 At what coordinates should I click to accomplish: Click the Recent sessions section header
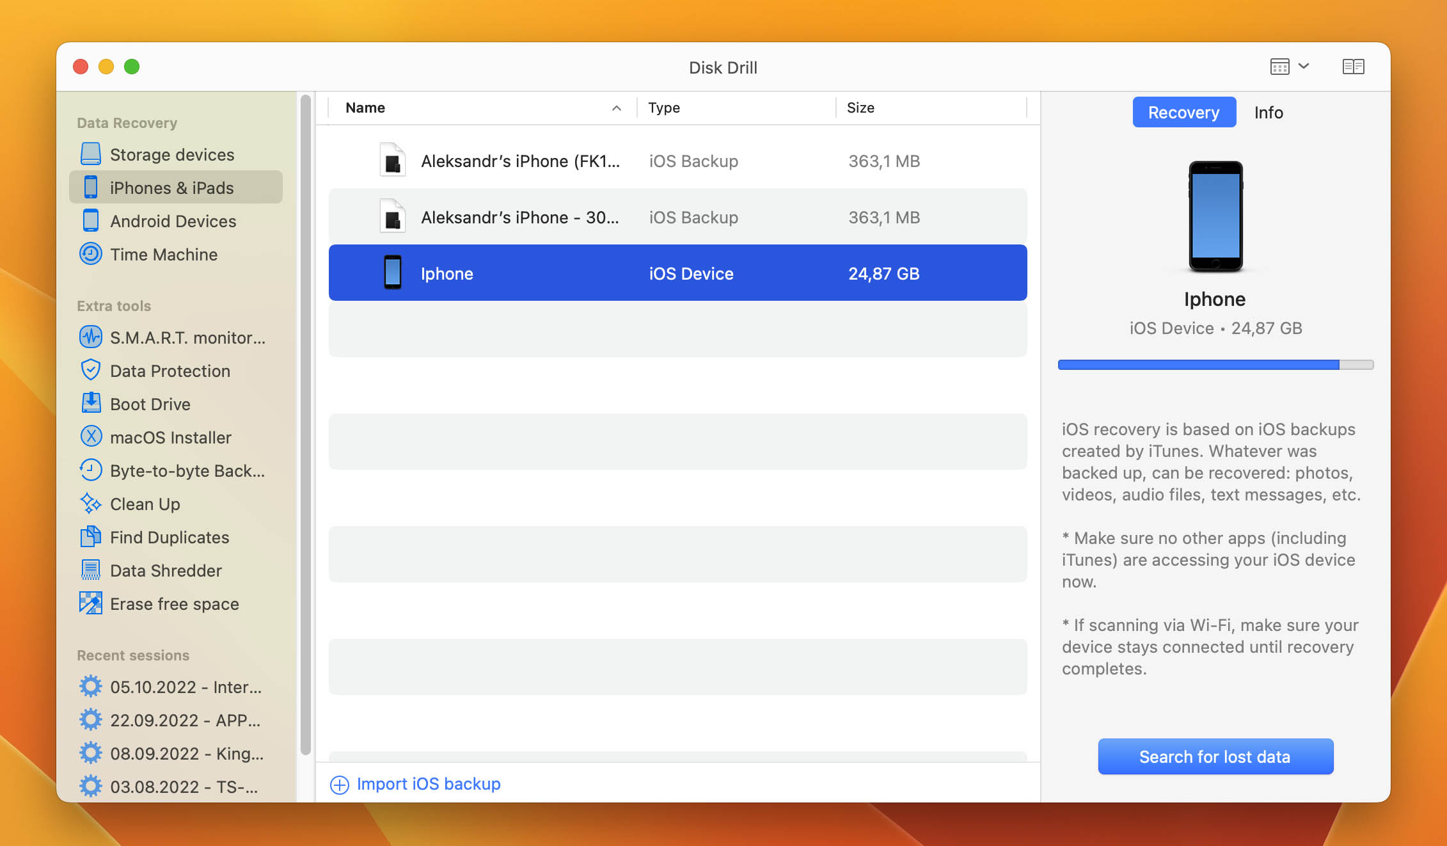click(133, 655)
